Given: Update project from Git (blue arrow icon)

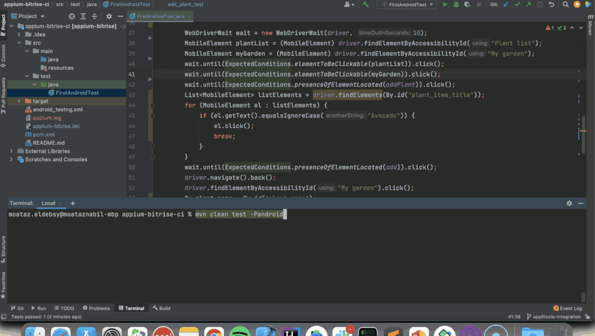Looking at the screenshot, I should (505, 4).
